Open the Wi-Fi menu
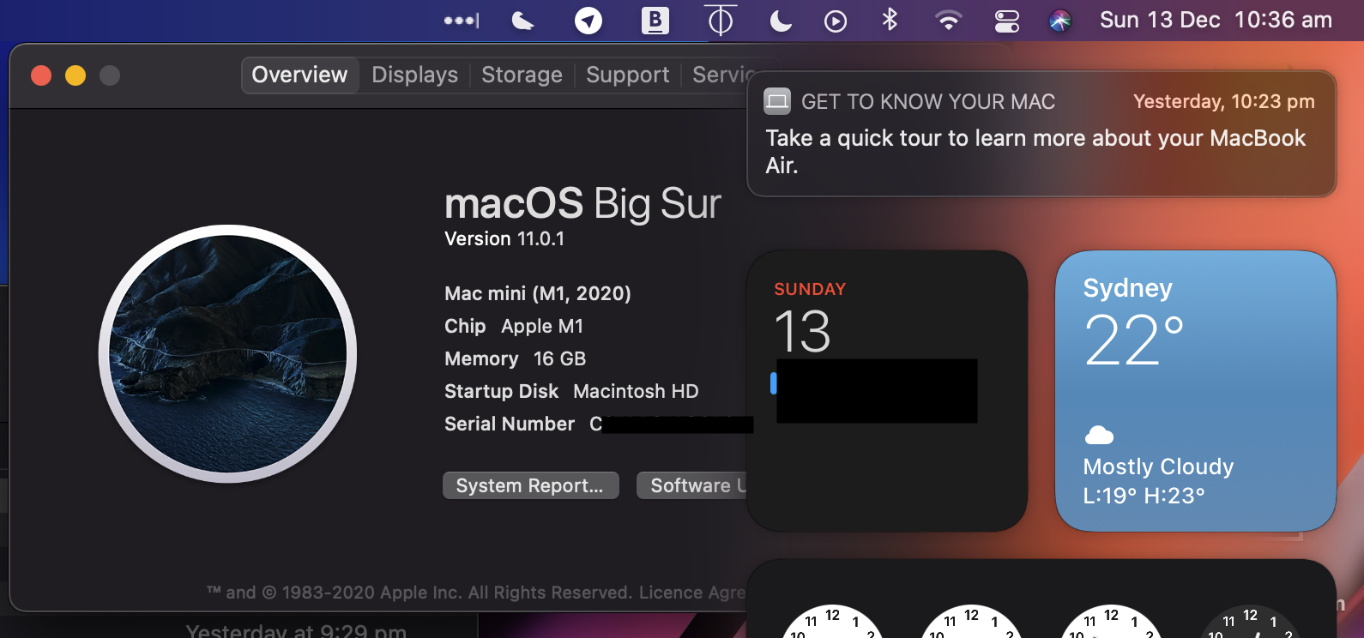1364x638 pixels. [x=948, y=21]
